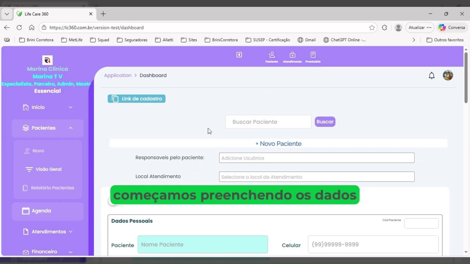Click the Visão Geral filter icon
Screen dimensions: 470x264
29,169
